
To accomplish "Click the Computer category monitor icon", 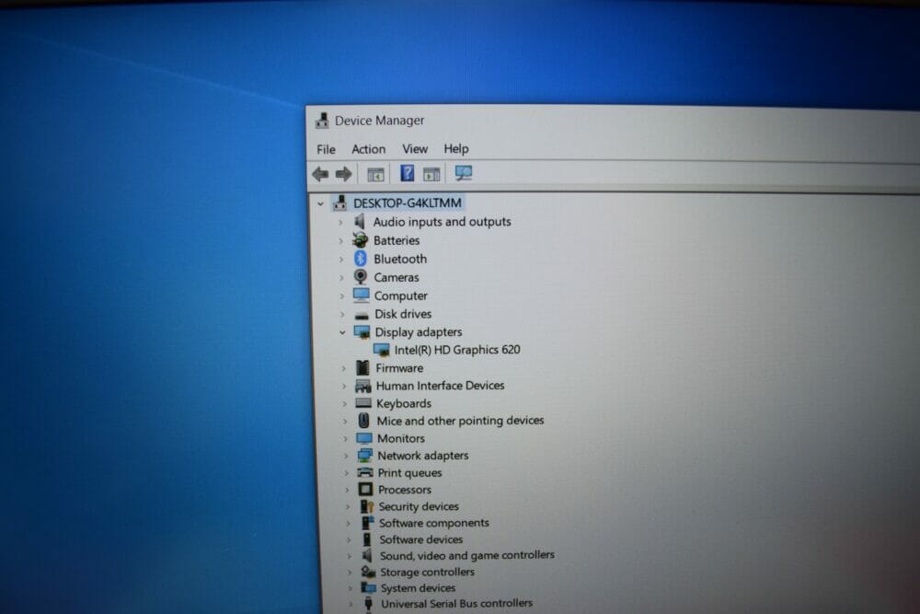I will tap(362, 295).
